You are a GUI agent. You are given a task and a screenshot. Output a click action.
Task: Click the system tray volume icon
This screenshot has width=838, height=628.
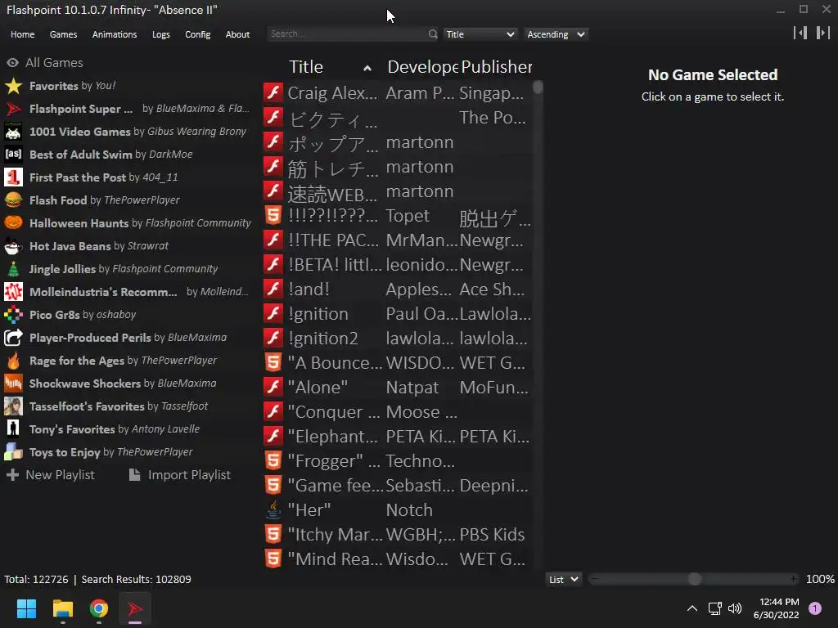(736, 608)
